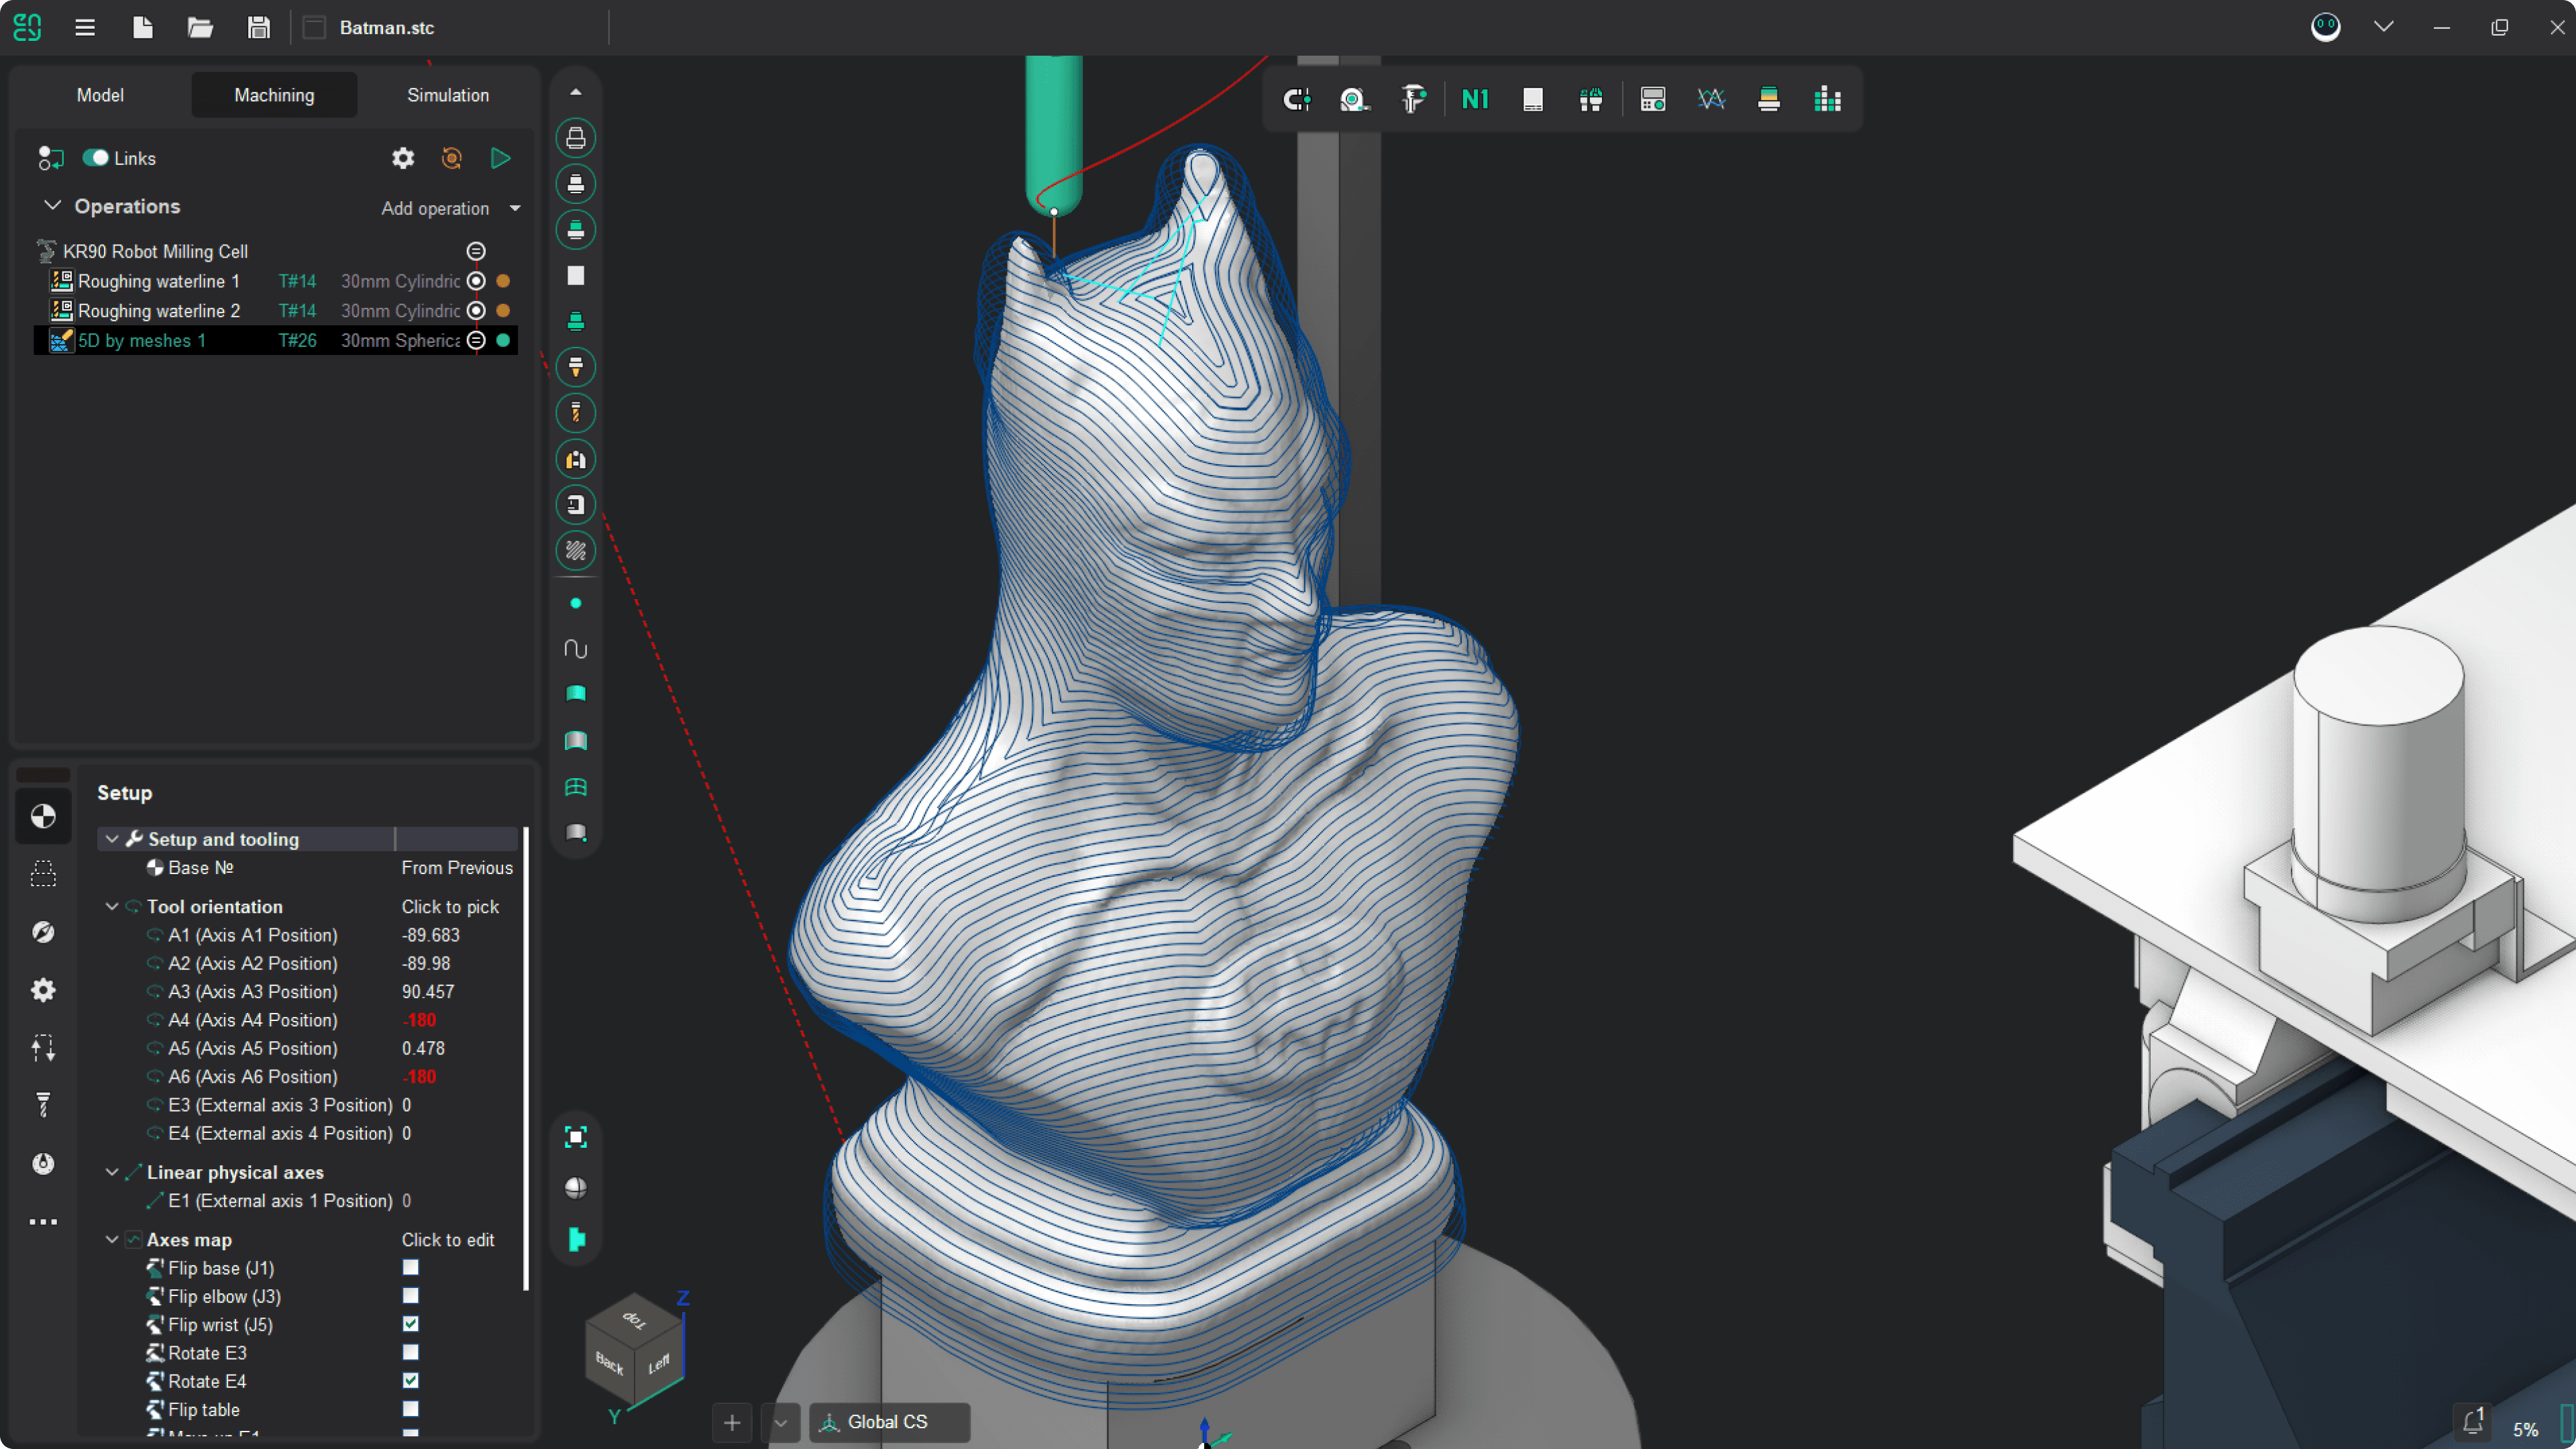Open the folder icon in title bar
Image resolution: width=2576 pixels, height=1449 pixels.
pyautogui.click(x=200, y=27)
